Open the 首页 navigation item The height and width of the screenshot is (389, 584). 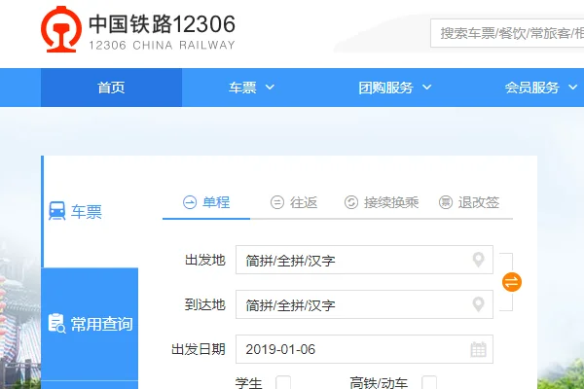pyautogui.click(x=111, y=88)
